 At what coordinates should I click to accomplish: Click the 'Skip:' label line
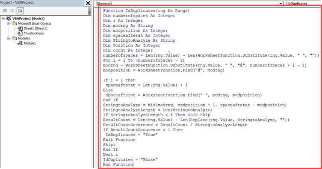tap(109, 145)
